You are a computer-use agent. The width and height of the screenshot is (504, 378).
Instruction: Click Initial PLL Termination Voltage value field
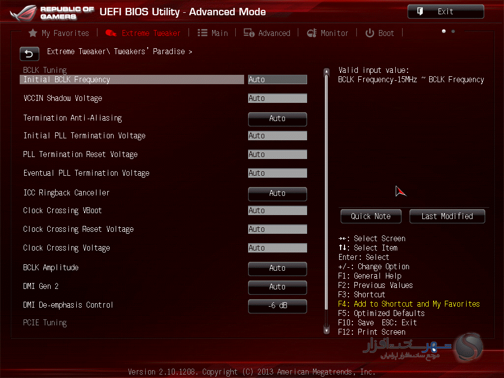tap(278, 136)
